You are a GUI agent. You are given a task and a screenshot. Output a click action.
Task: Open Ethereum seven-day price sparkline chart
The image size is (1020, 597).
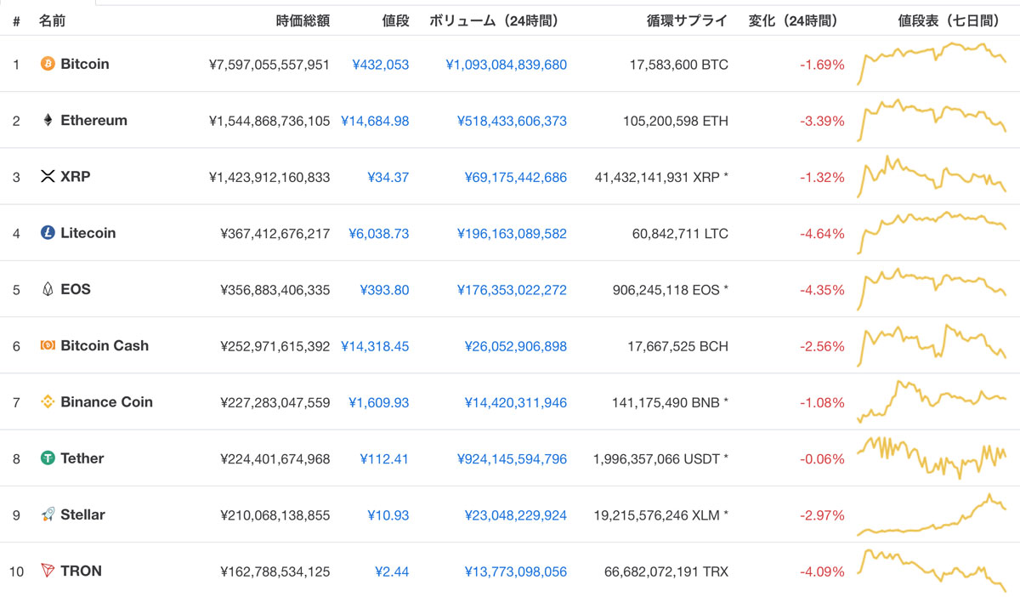pos(932,120)
